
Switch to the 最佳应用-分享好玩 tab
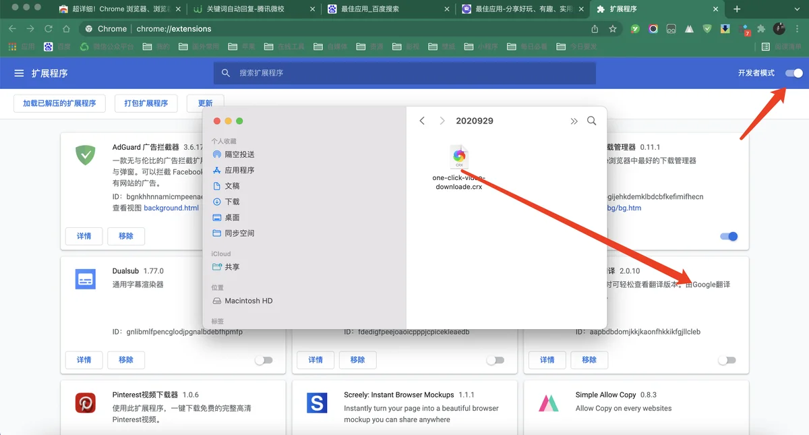(x=523, y=9)
